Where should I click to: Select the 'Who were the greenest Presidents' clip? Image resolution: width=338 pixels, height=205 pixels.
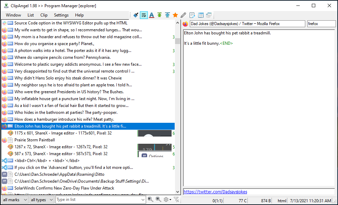coord(88,92)
